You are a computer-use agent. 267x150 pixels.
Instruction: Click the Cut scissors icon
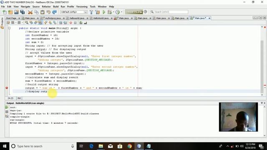point(30,12)
